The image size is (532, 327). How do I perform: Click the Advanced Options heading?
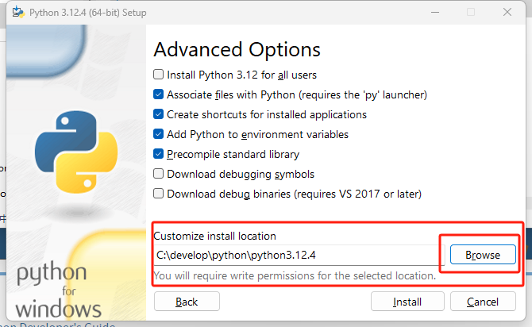pyautogui.click(x=237, y=49)
